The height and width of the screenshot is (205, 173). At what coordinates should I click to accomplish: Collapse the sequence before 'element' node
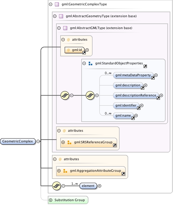63,186
